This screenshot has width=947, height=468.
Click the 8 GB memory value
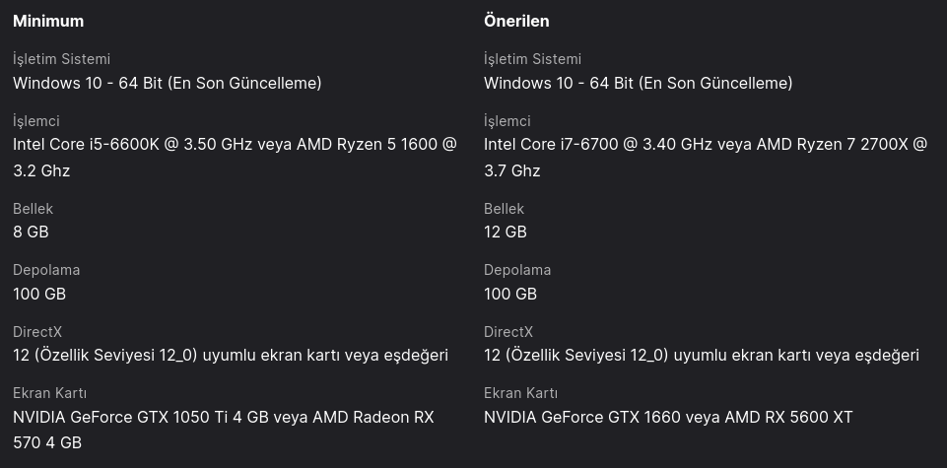[x=31, y=232]
